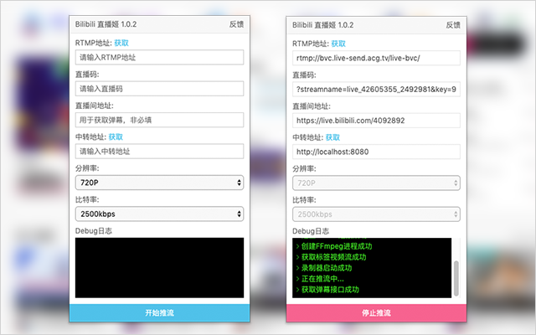The image size is (536, 335).
Task: Click the rtmp://bvc.live-send.acg.tv field
Action: [x=376, y=58]
